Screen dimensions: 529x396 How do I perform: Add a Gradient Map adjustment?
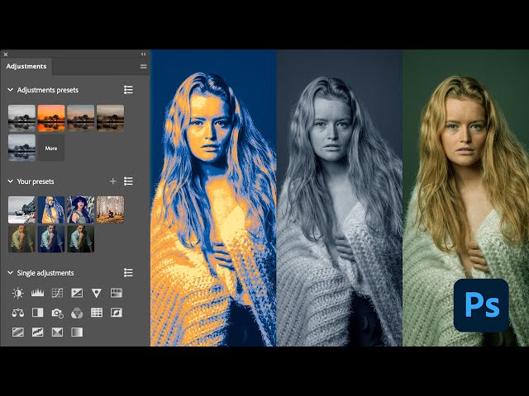coord(77,332)
